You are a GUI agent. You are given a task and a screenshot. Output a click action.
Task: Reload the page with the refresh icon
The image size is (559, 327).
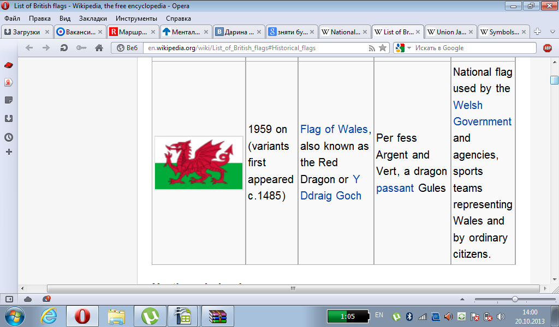64,47
